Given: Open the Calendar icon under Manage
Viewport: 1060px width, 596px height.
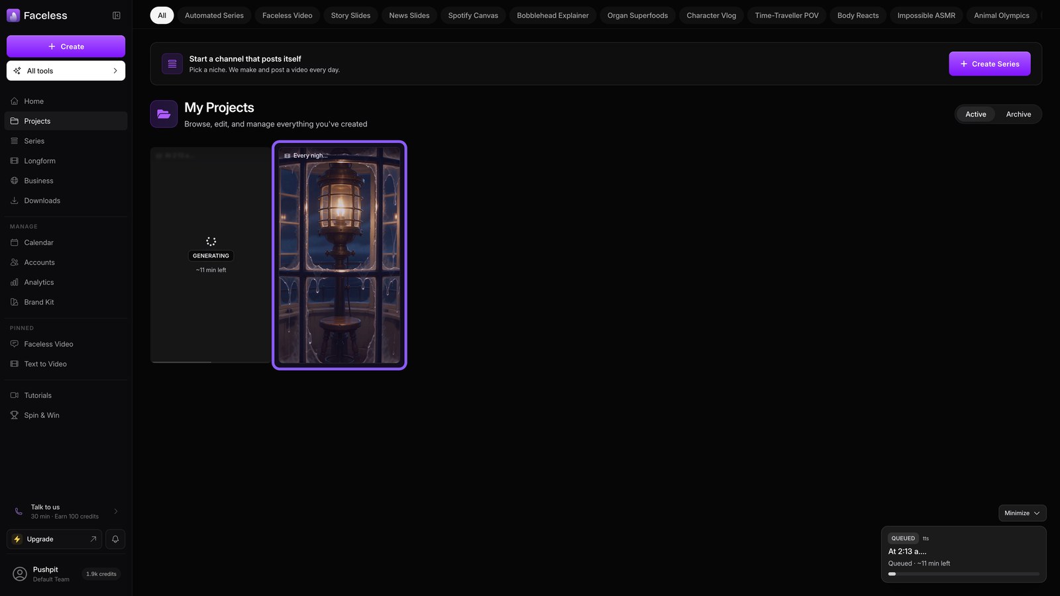Looking at the screenshot, I should (15, 242).
